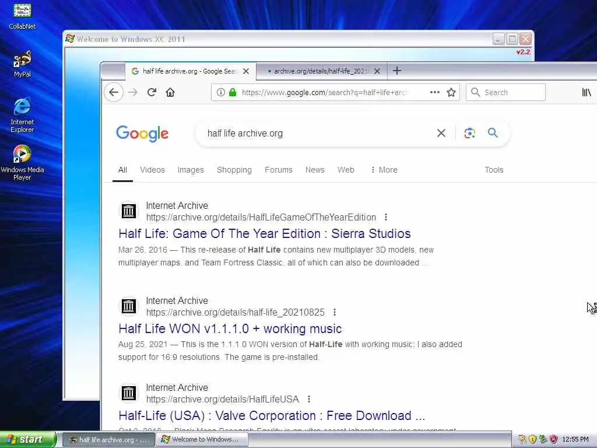Open Windows Media Player desktop shortcut
Viewport: 597px width, 448px height.
(x=22, y=163)
